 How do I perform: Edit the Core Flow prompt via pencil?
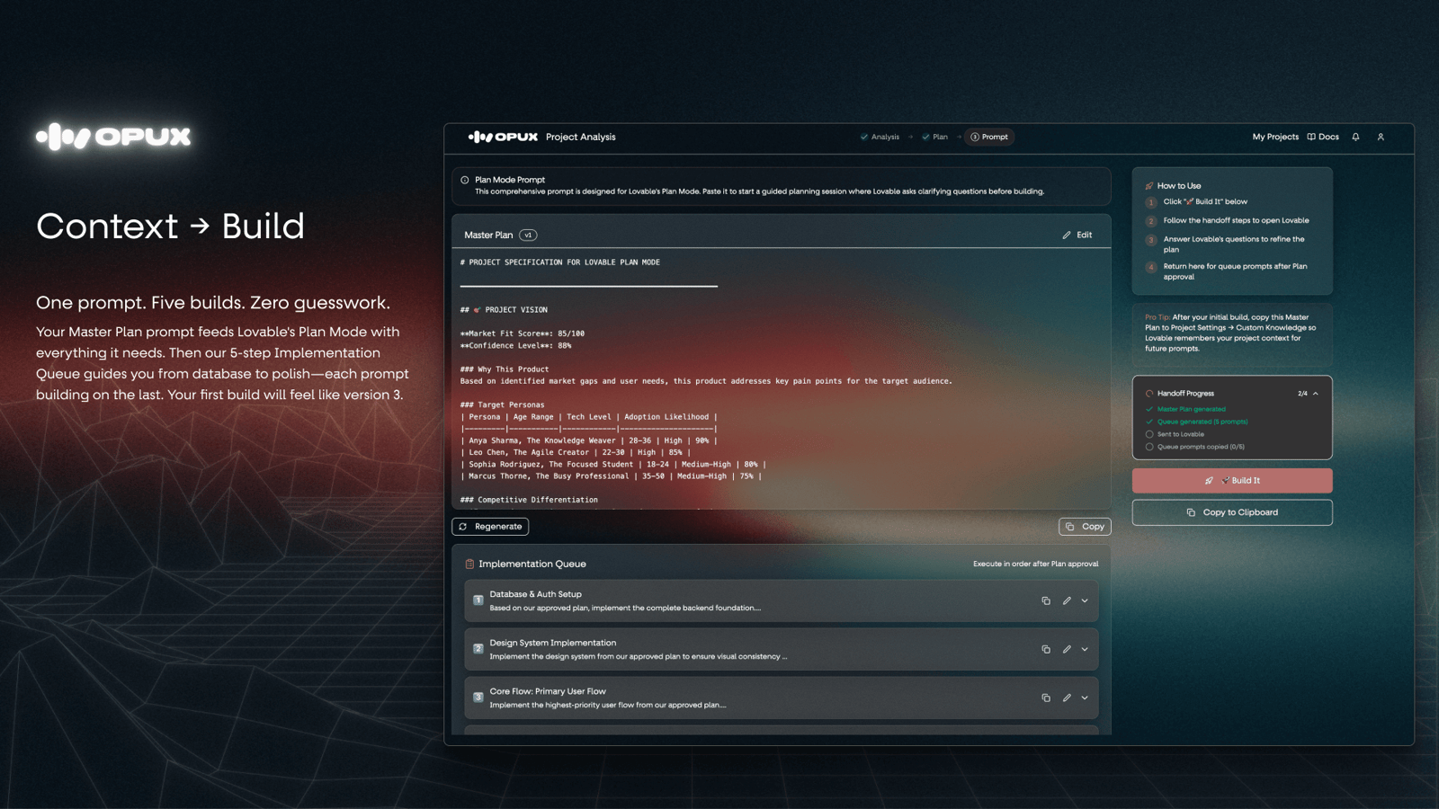(x=1067, y=698)
